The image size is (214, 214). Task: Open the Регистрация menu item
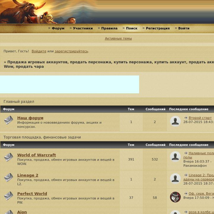pos(158,28)
